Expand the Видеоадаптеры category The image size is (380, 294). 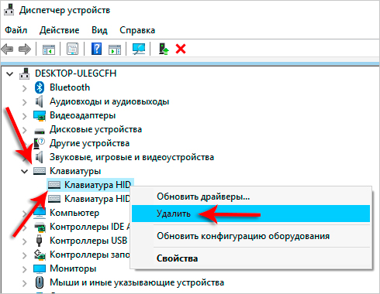click(25, 116)
